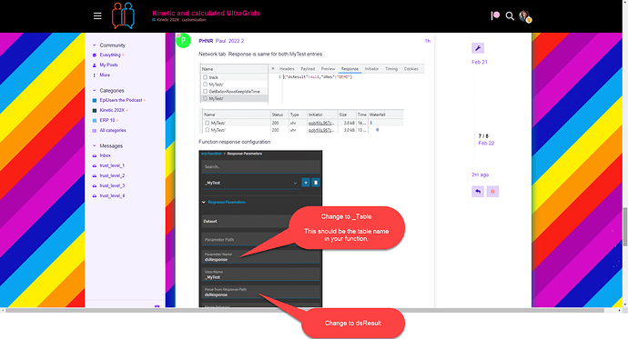Image resolution: width=628 pixels, height=339 pixels.
Task: Click the topic title Kinetic and calculated UltraGrids
Action: point(206,14)
